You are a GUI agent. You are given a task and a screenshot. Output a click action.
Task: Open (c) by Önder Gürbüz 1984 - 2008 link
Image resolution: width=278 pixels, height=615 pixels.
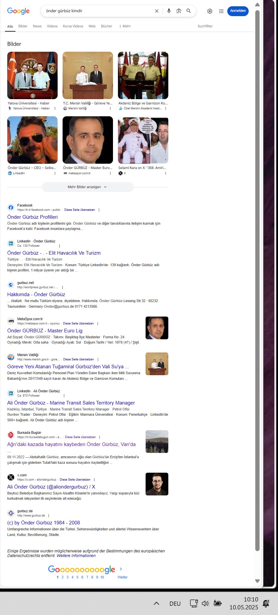coord(43,523)
